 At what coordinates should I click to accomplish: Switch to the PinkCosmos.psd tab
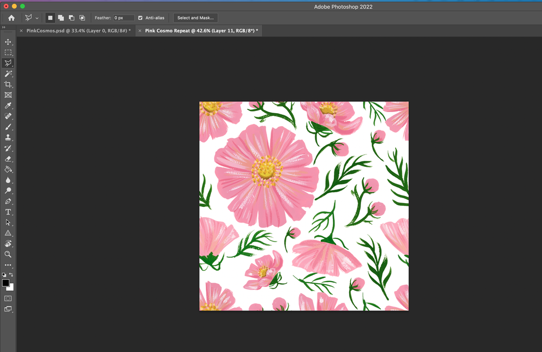79,30
